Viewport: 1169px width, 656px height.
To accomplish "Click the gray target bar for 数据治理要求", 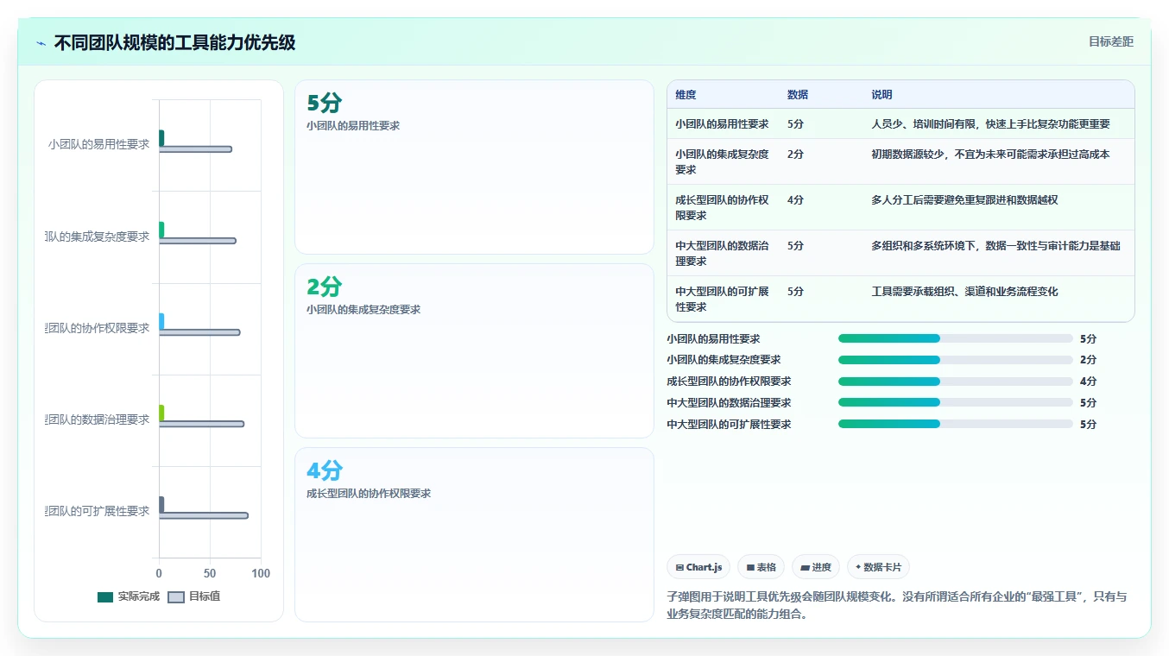I will click(x=201, y=424).
